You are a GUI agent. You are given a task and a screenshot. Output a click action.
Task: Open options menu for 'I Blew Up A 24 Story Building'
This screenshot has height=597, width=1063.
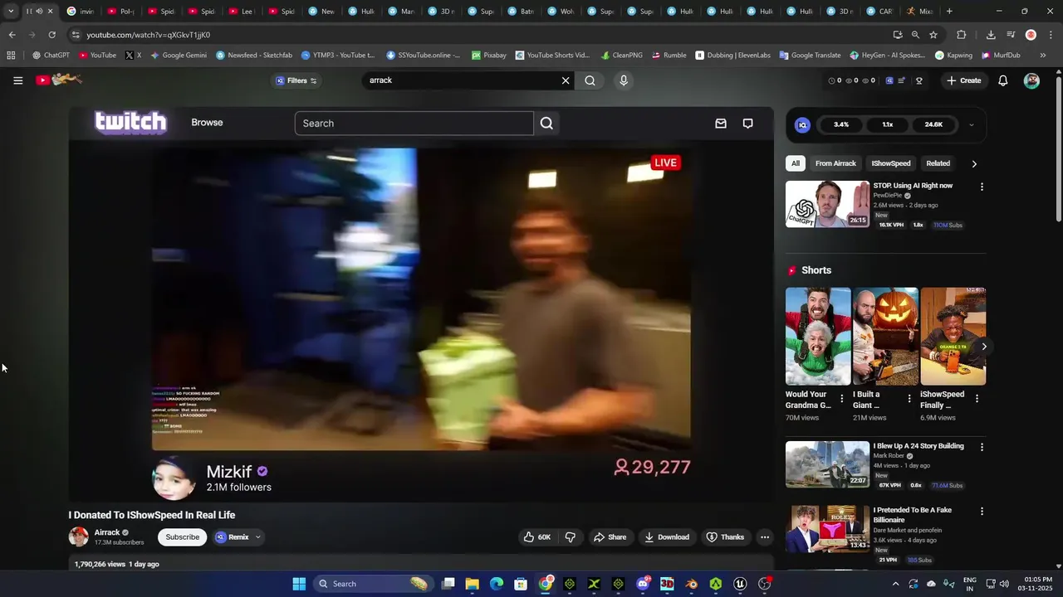(982, 447)
